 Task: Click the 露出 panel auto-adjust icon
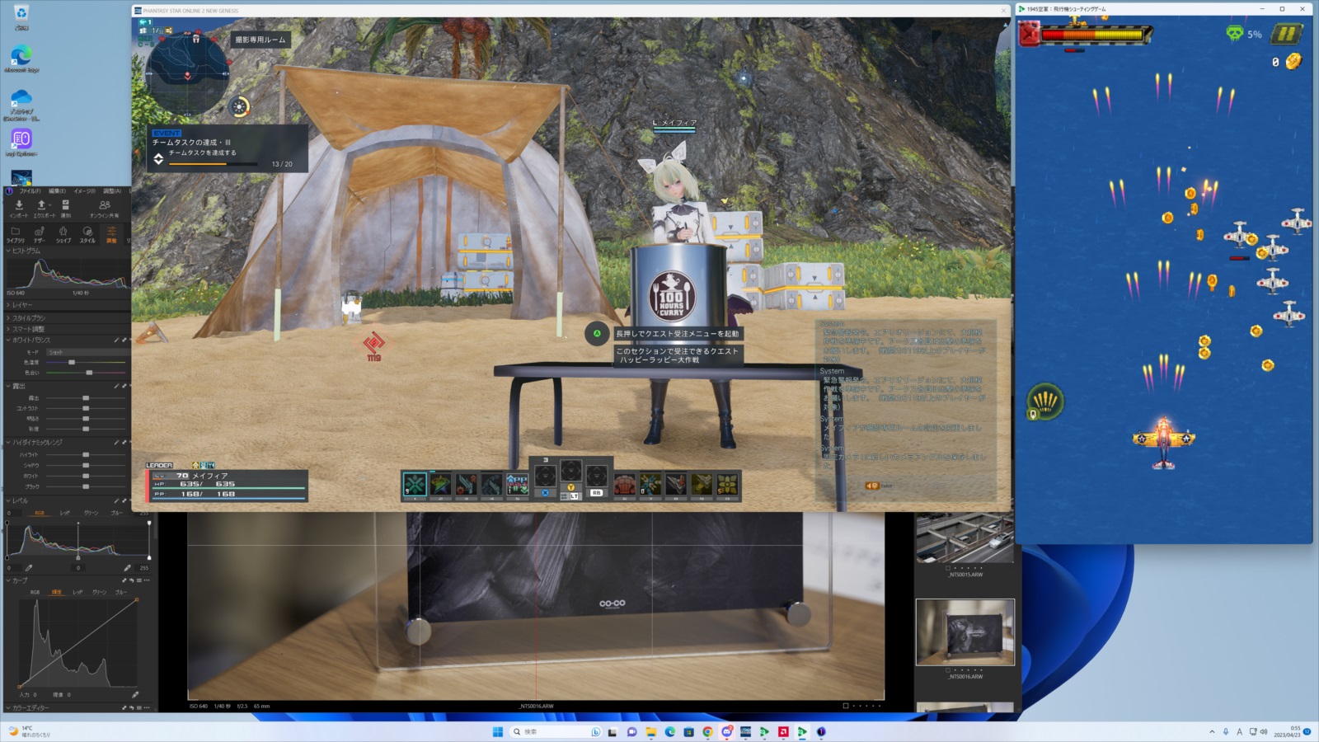[116, 386]
